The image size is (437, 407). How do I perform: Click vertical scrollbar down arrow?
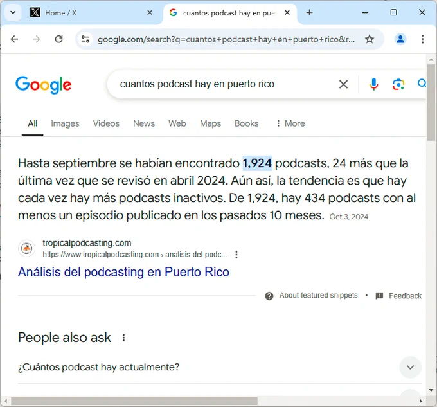click(x=431, y=390)
